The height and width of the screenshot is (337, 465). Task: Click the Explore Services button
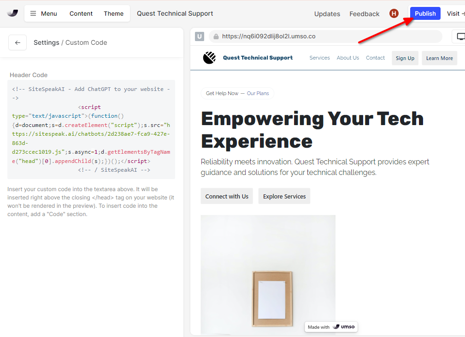point(284,196)
